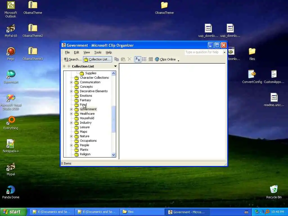Open toolbar options arrow after Clips Online
The image size is (288, 216).
pos(178,60)
